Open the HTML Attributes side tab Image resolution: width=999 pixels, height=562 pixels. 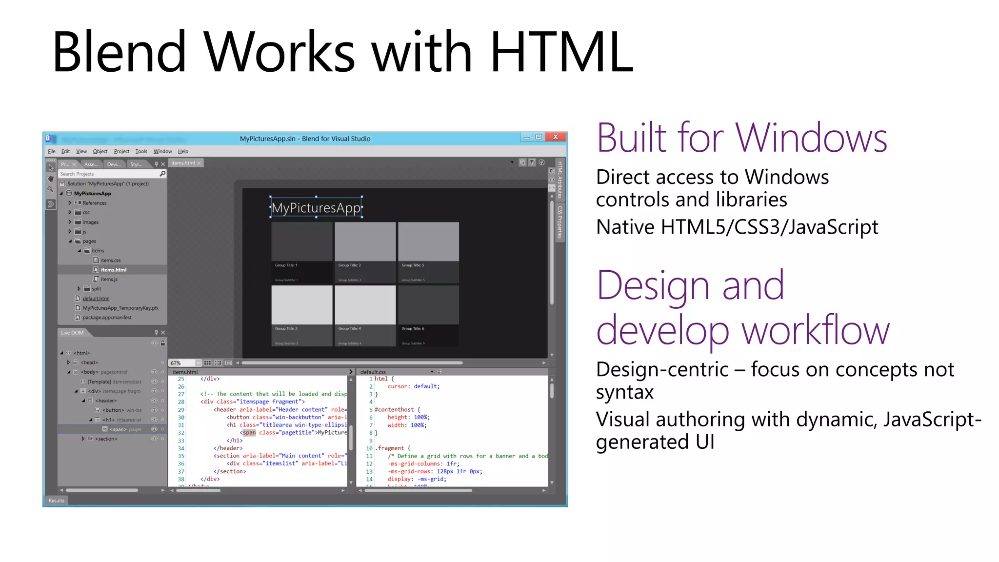coord(560,180)
